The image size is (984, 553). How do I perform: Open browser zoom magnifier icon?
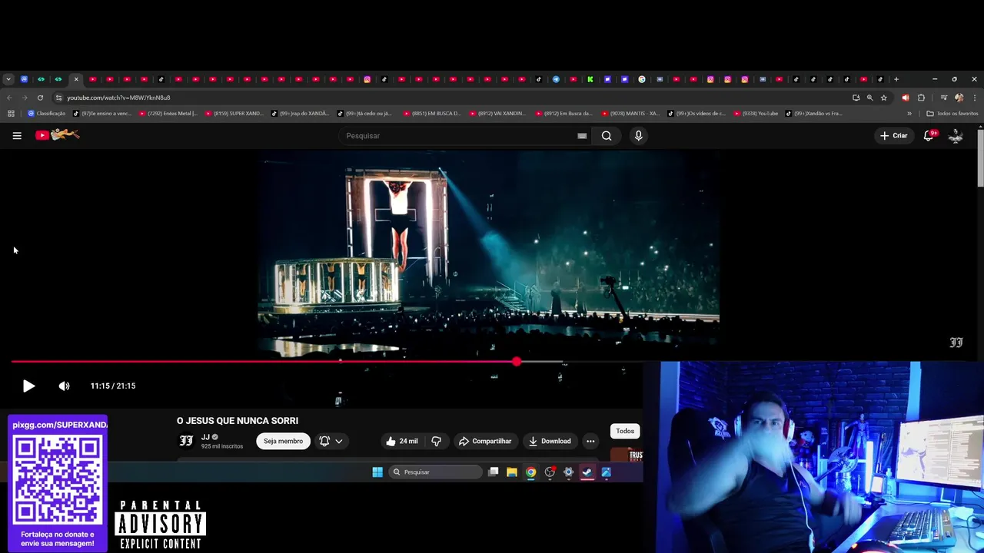[x=870, y=98]
